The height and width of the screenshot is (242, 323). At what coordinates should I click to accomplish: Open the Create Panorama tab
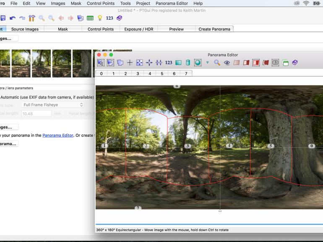click(214, 29)
